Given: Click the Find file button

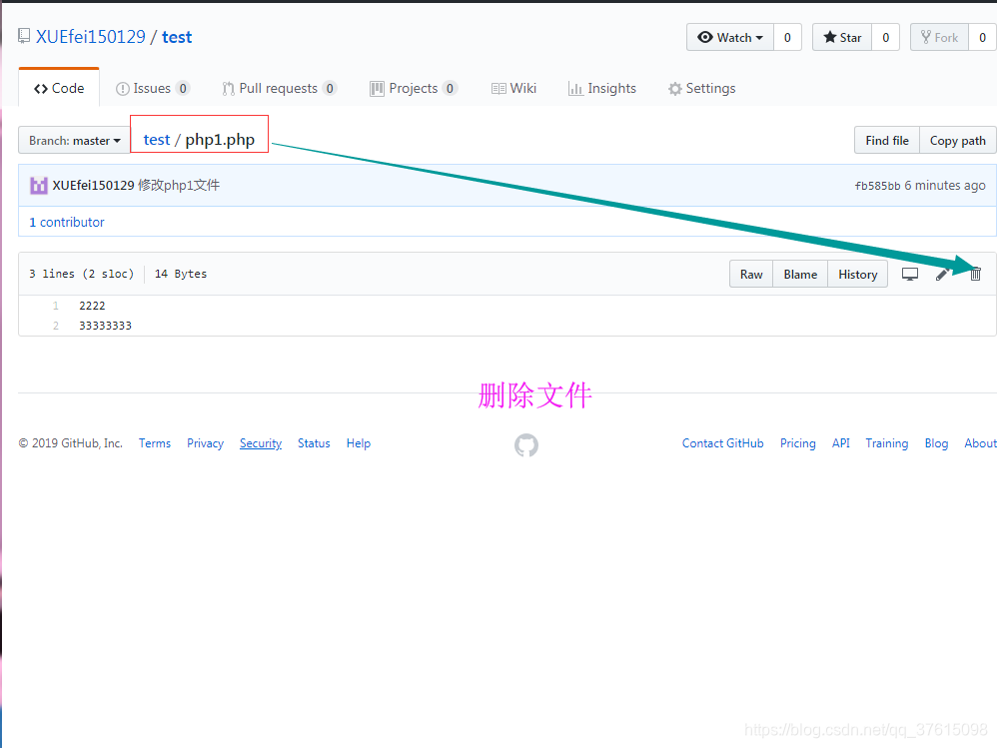Looking at the screenshot, I should pos(886,141).
